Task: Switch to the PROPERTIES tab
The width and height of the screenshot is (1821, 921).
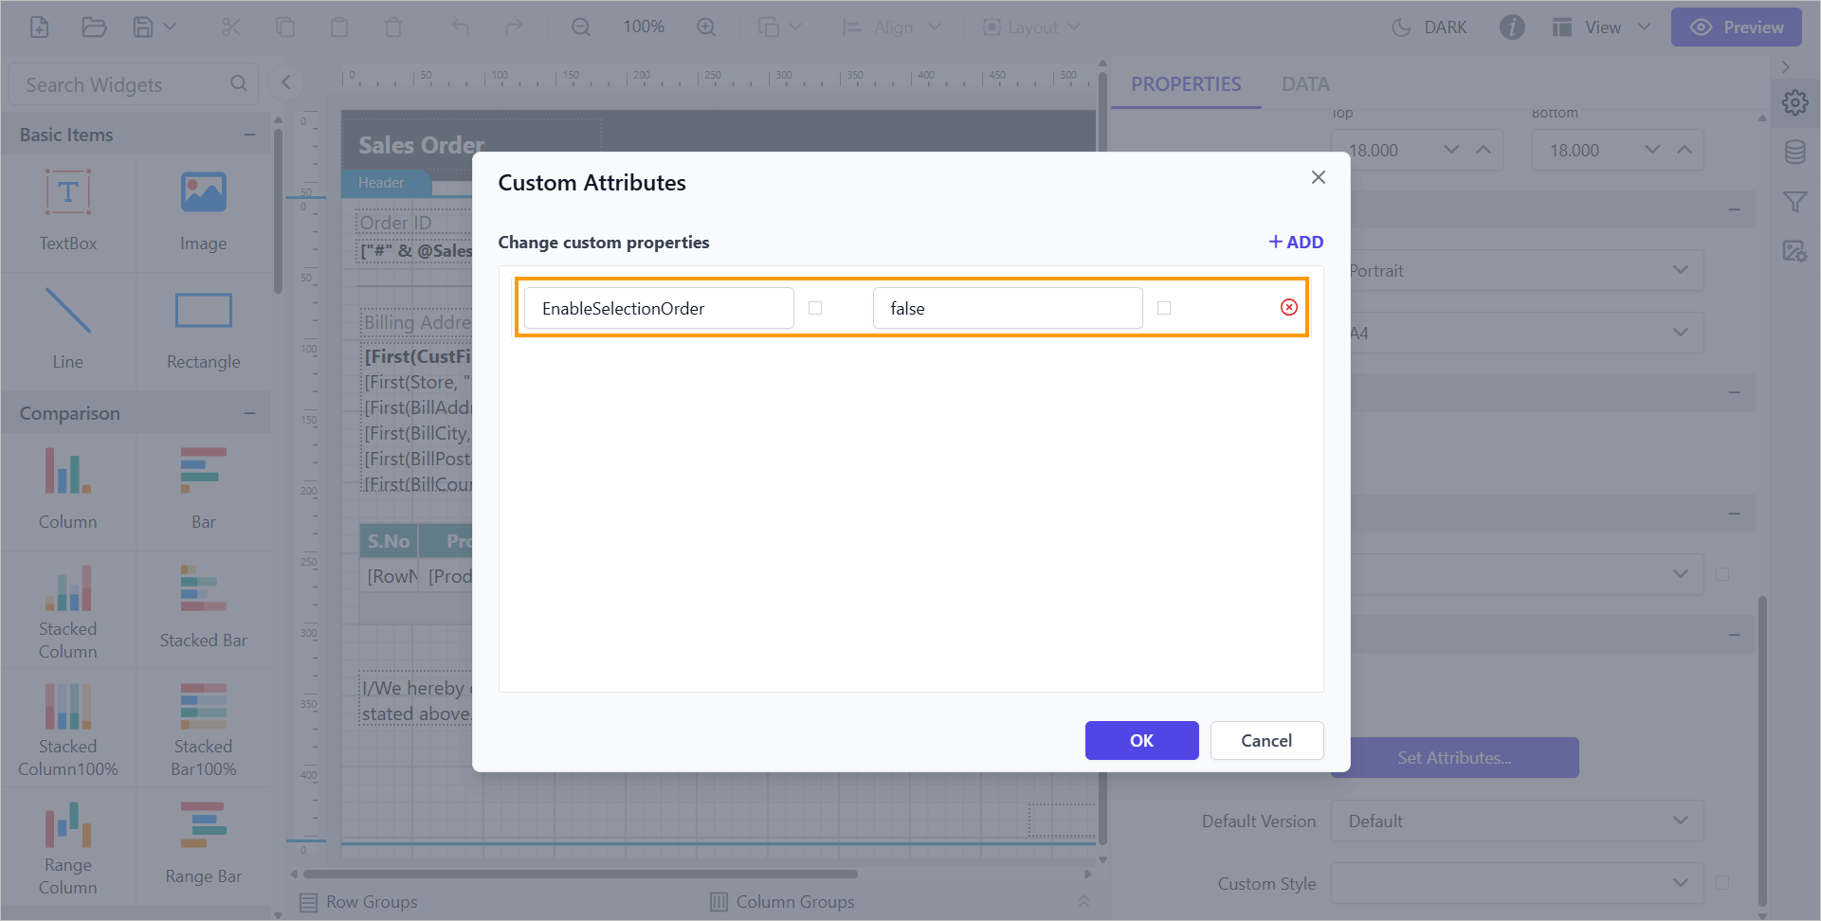Action: tap(1185, 84)
